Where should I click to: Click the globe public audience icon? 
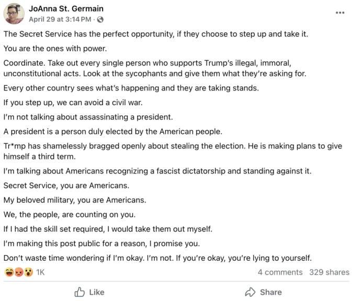pyautogui.click(x=100, y=19)
